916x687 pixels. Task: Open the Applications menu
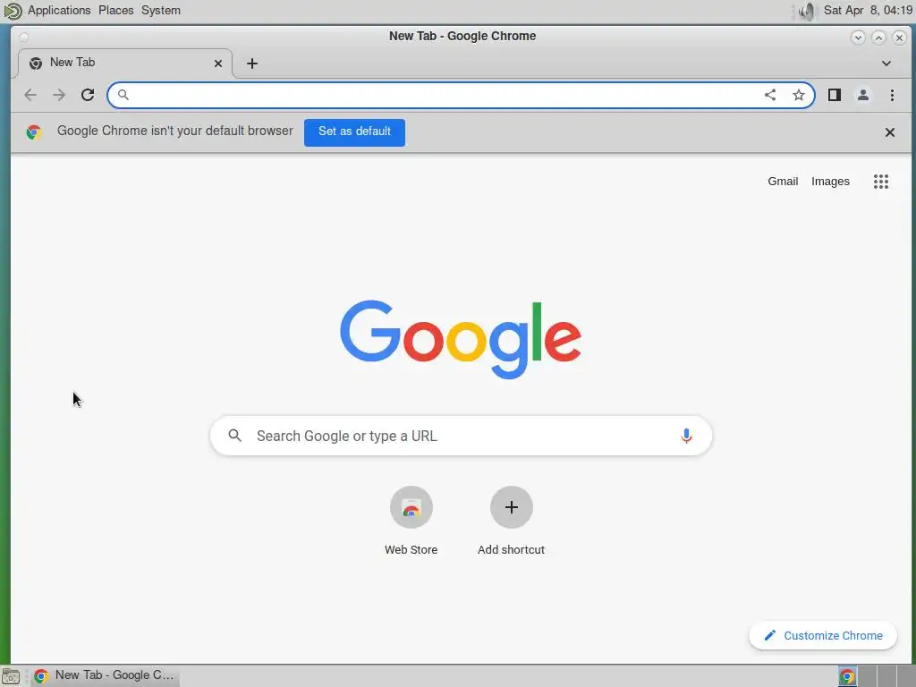[x=59, y=11]
